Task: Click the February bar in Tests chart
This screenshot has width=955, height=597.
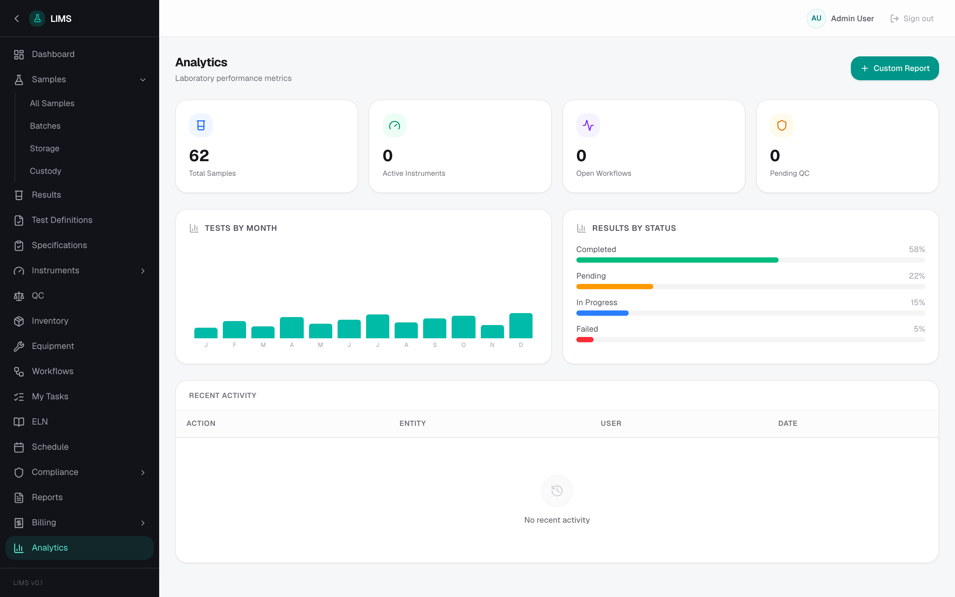Action: pyautogui.click(x=234, y=330)
